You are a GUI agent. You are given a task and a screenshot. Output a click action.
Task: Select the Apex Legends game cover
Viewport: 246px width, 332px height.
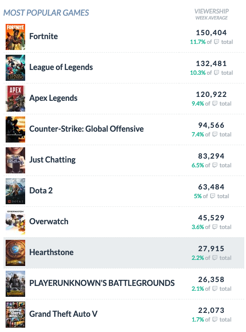[x=15, y=99]
